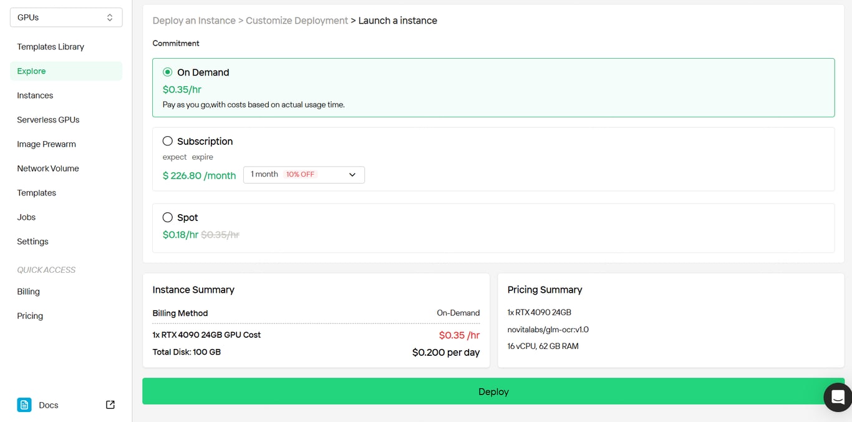Click the external link icon beside Docs
Viewport: 852px width, 422px height.
pos(110,405)
